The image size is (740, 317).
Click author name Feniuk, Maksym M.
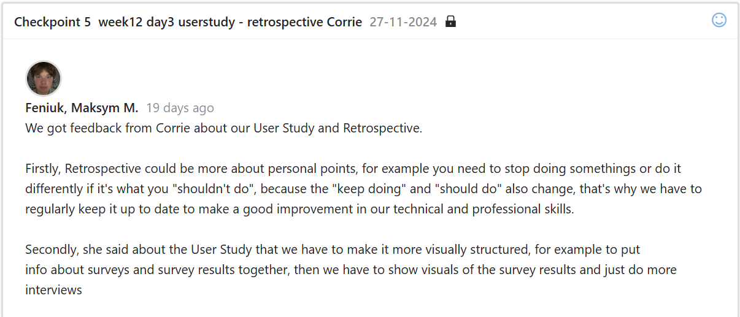[x=82, y=109]
